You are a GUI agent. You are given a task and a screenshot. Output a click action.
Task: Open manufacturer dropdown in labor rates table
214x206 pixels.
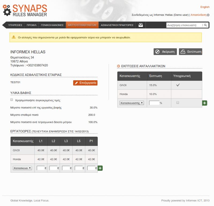[22, 168]
